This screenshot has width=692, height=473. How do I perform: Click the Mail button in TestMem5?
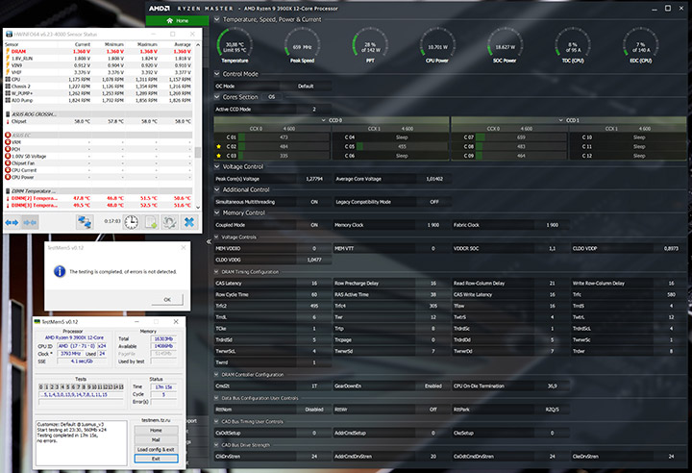point(157,440)
